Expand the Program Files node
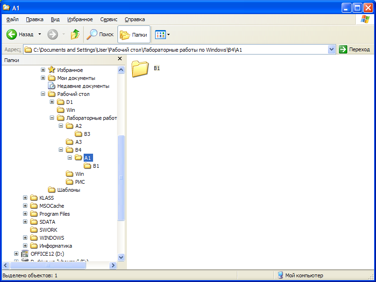Viewport: 376px width, 282px height. 25,214
